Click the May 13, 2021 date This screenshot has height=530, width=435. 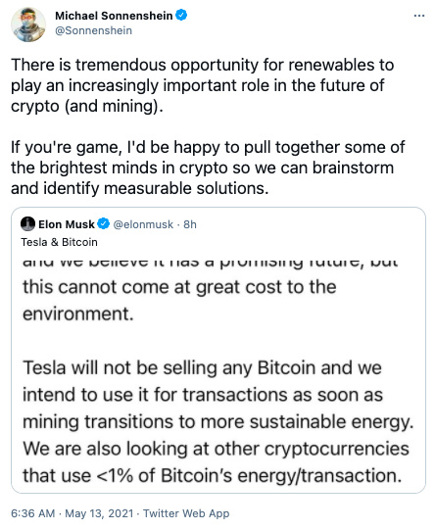(x=99, y=513)
